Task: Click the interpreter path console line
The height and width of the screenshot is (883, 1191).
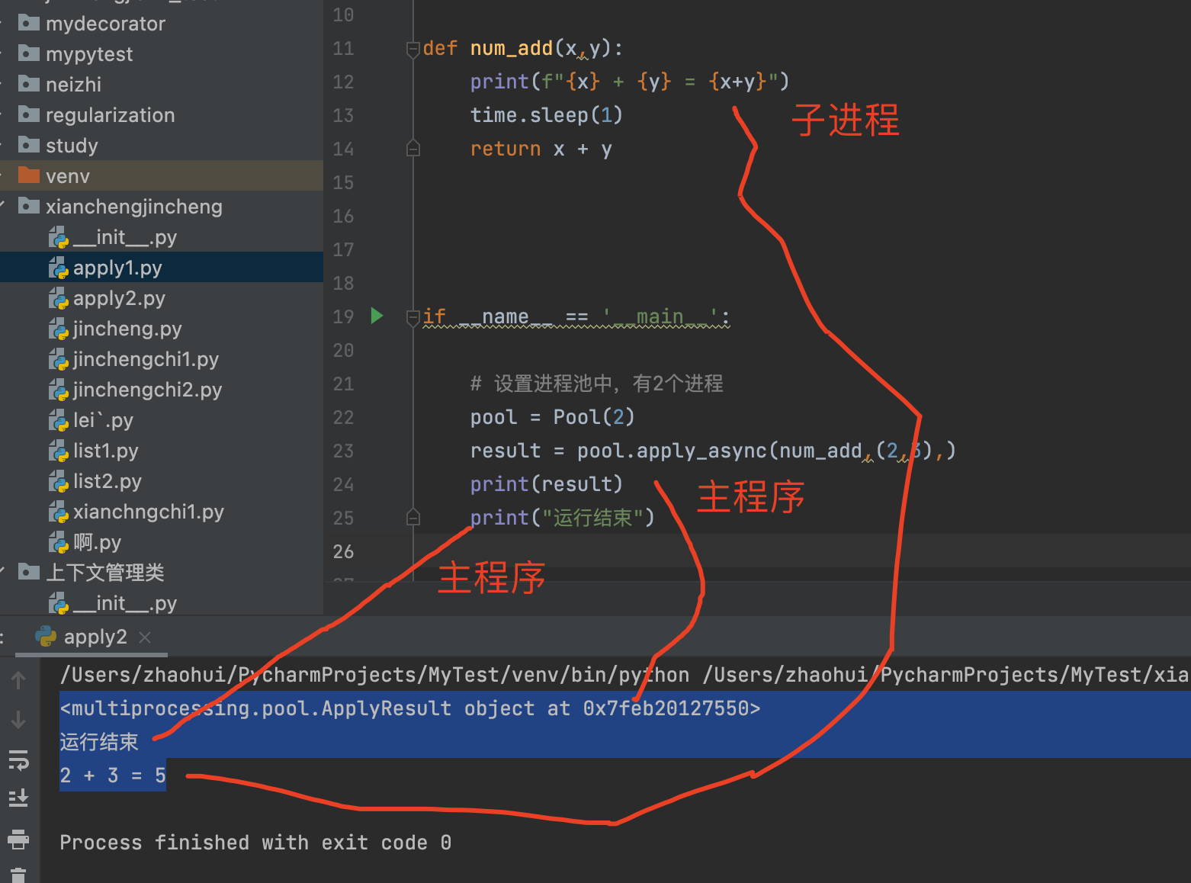Action: [624, 675]
